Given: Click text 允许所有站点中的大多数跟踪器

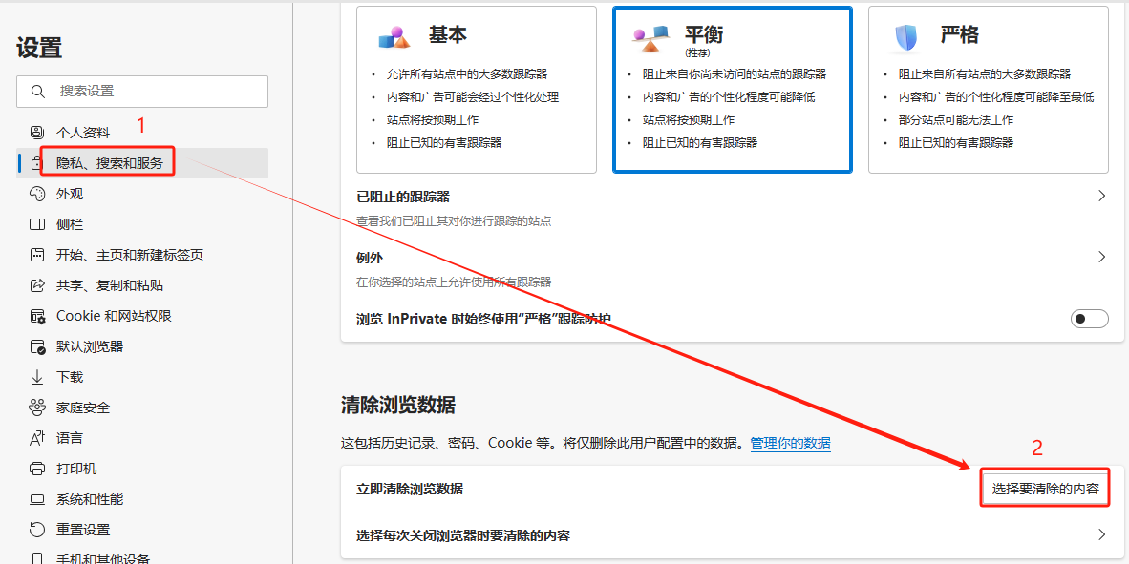Looking at the screenshot, I should pos(466,74).
